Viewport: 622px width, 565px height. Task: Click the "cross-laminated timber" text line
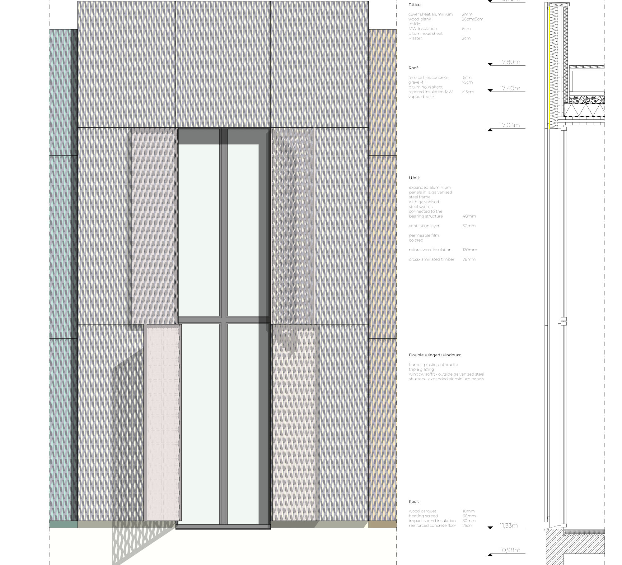(431, 259)
